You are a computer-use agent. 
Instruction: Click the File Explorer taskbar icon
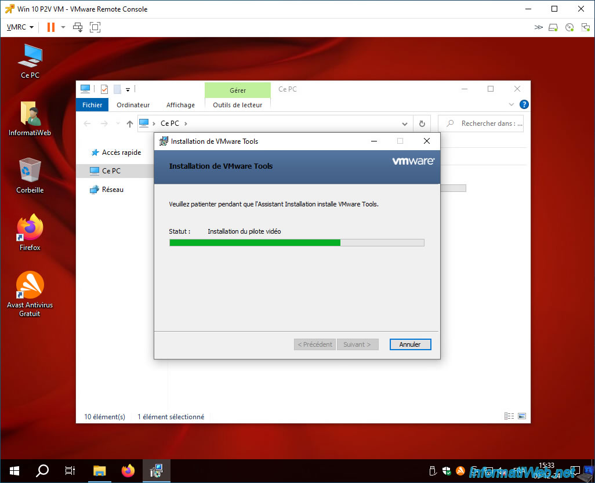[99, 471]
